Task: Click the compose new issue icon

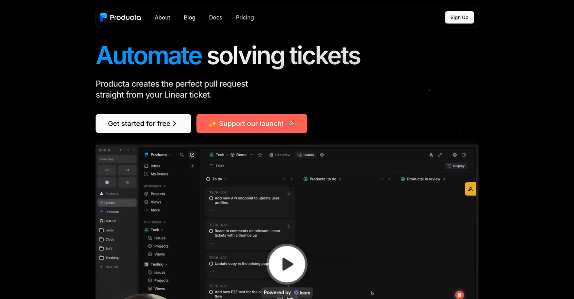Action: click(x=192, y=155)
